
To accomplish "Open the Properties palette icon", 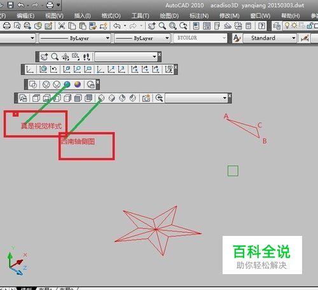I will (x=196, y=26).
